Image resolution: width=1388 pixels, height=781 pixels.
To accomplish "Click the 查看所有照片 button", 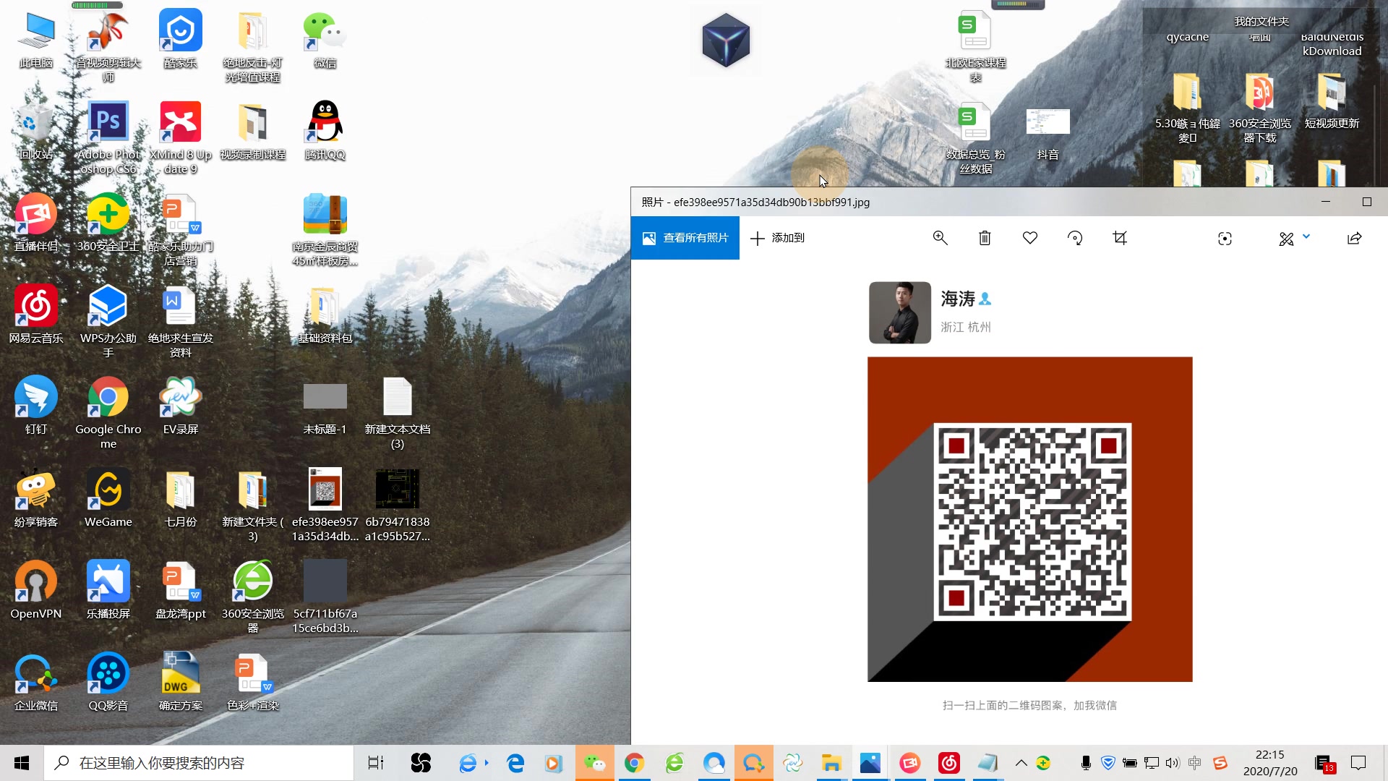I will tap(685, 238).
